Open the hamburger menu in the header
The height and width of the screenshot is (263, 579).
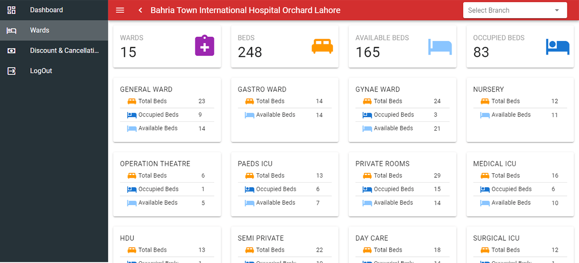120,10
